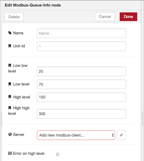Focus the Unit-Id input field
144x161 pixels.
click(82, 46)
